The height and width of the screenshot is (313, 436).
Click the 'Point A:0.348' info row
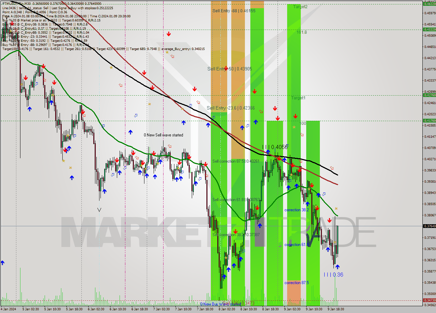tap(34, 12)
